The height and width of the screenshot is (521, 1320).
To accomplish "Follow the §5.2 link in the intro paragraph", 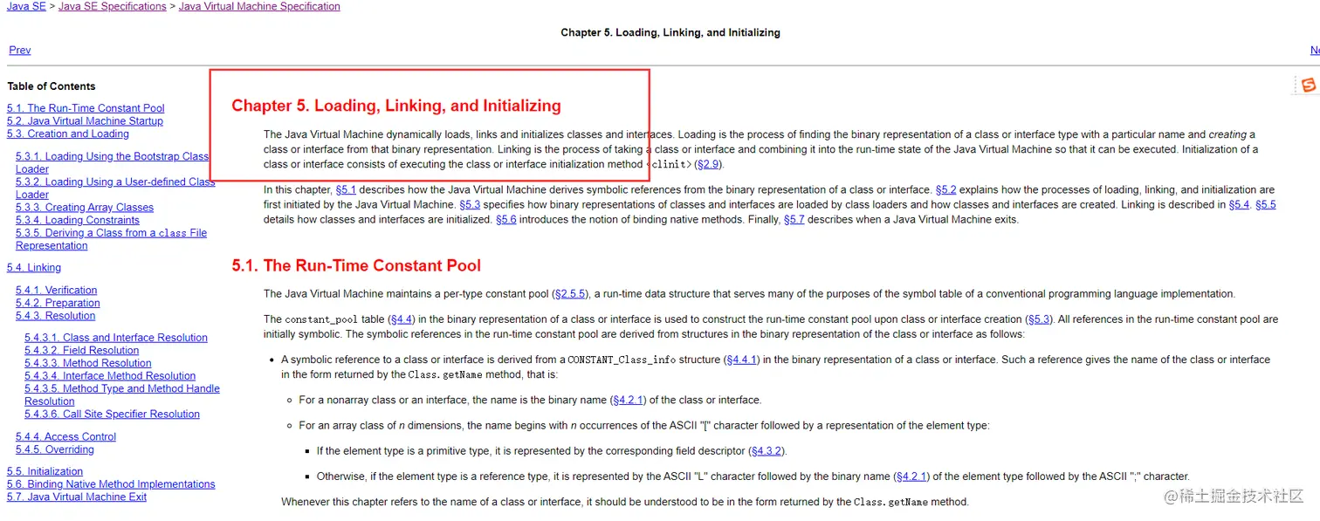I will pos(946,189).
